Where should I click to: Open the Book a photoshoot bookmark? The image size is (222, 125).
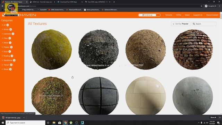click(x=92, y=10)
